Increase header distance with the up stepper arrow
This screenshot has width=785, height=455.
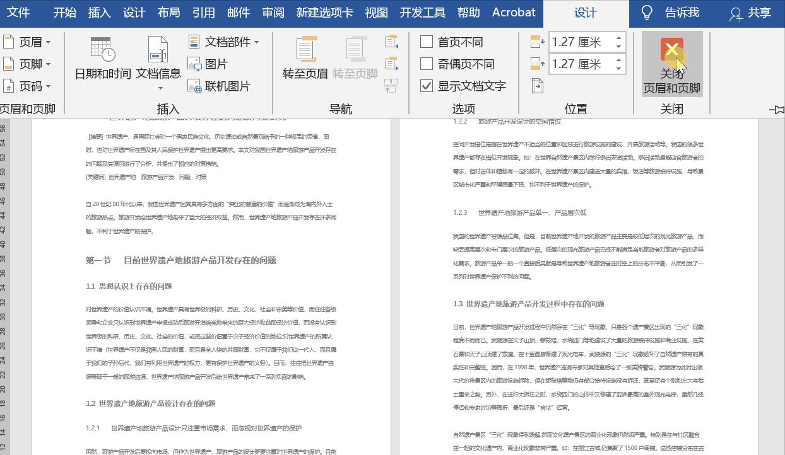pos(617,38)
